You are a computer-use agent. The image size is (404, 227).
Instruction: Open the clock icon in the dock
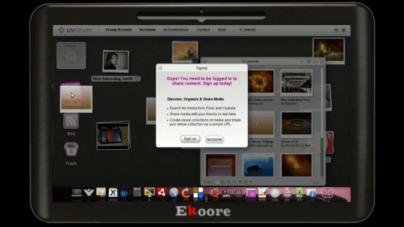(x=275, y=193)
